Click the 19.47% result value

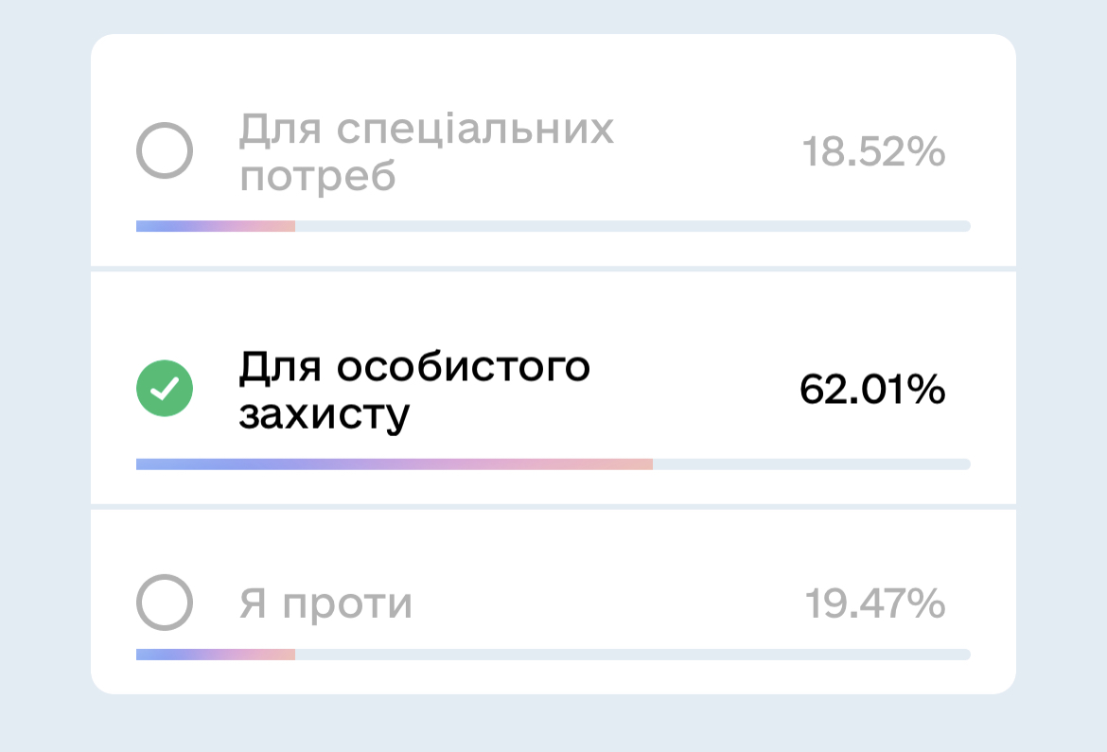click(874, 603)
